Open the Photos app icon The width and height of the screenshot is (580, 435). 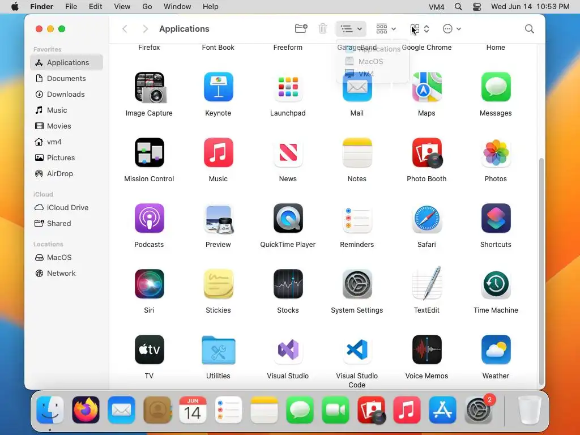coord(496,153)
